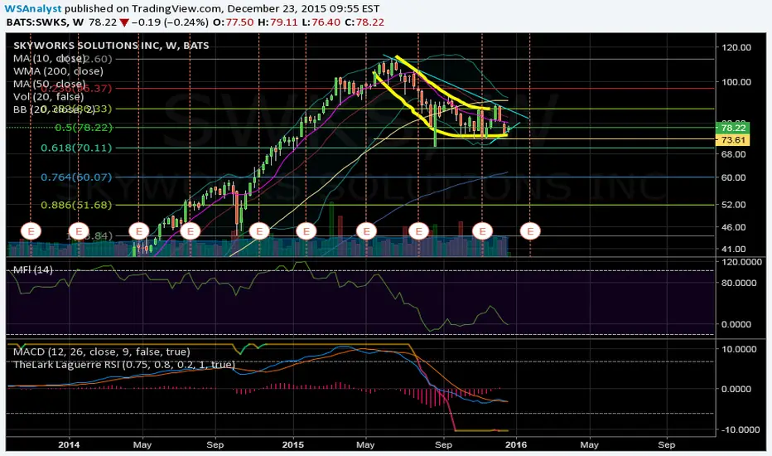The height and width of the screenshot is (456, 772).
Task: Click the 68.00 price axis label
Action: coord(734,154)
